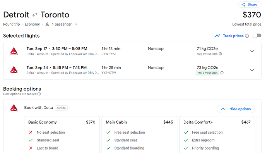Click the Track prices info icon
The height and width of the screenshot is (153, 267).
click(247, 36)
